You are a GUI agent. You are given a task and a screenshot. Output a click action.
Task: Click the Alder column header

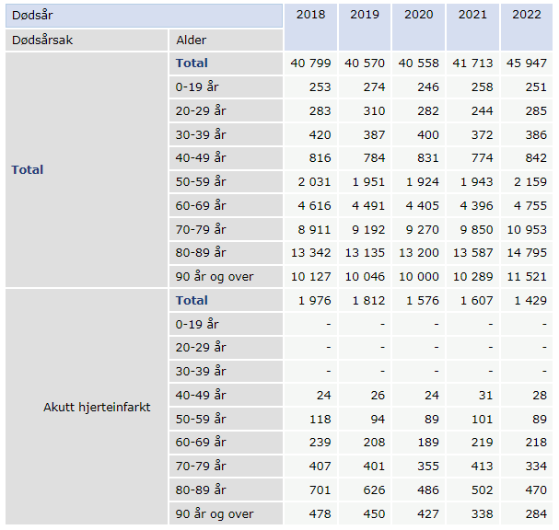pyautogui.click(x=226, y=40)
